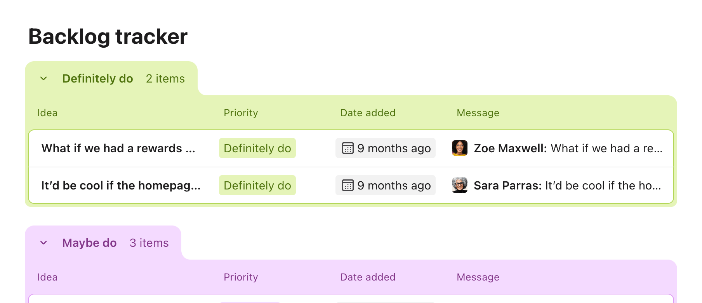This screenshot has width=702, height=303.
Task: Click Zoe Maxwell's avatar picture
Action: pyautogui.click(x=460, y=148)
